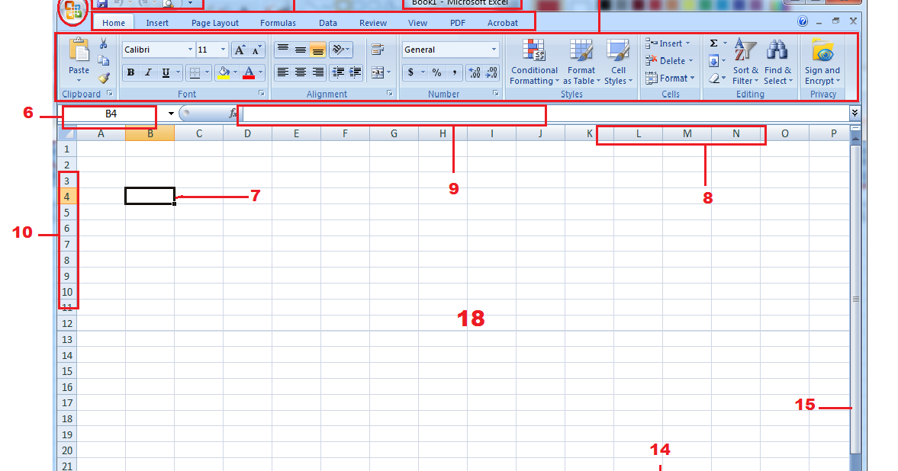Image resolution: width=898 pixels, height=471 pixels.
Task: Switch to the Formulas ribbon tab
Action: [278, 23]
